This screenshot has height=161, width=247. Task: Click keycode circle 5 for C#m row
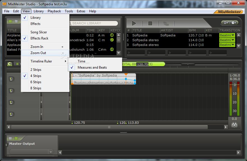tap(112, 49)
